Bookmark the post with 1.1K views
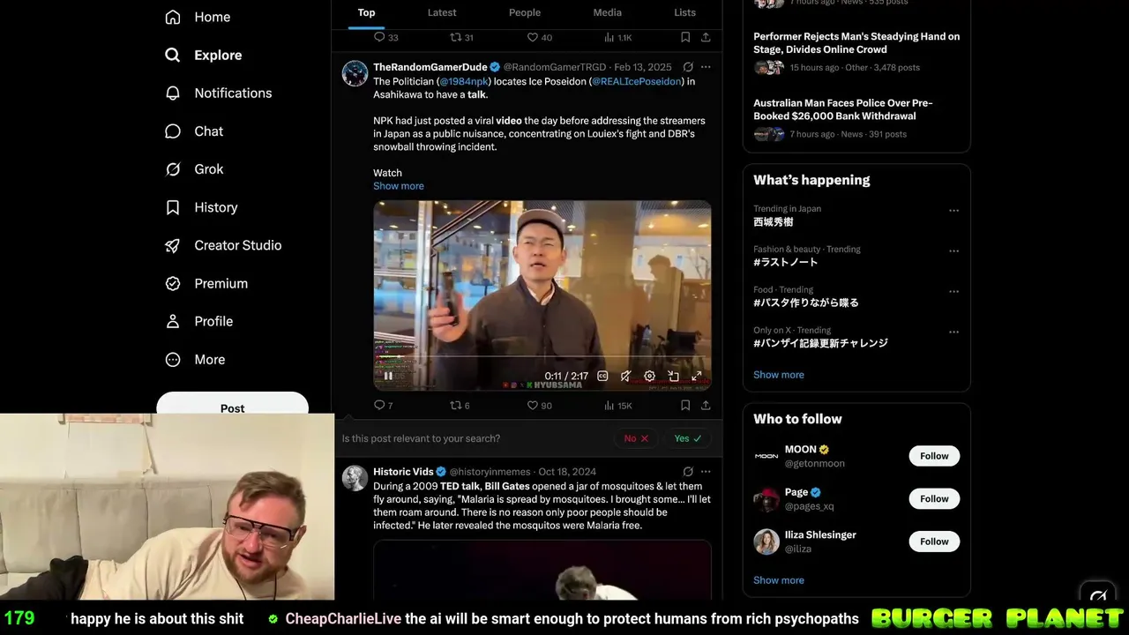Screen dimensions: 1129x635 point(685,37)
